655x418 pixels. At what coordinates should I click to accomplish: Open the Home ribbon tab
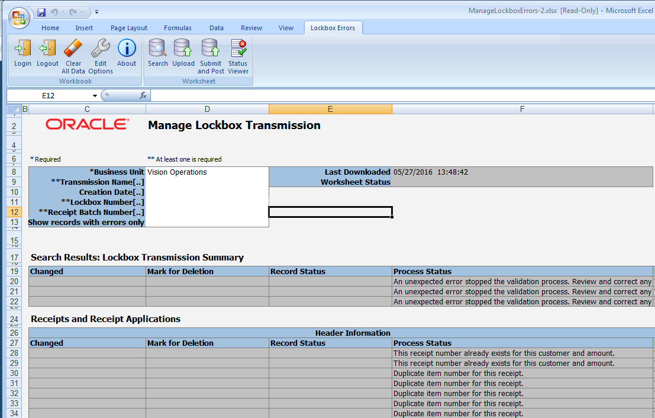click(50, 28)
